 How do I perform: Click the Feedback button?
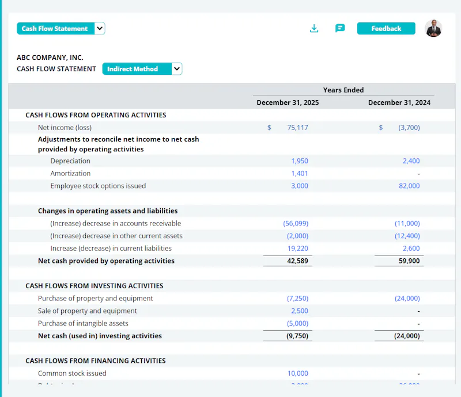386,29
